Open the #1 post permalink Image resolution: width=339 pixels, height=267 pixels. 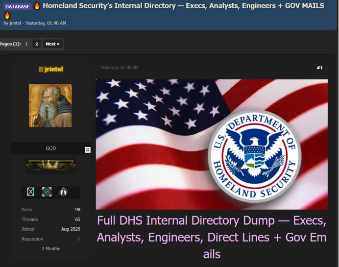tap(319, 68)
